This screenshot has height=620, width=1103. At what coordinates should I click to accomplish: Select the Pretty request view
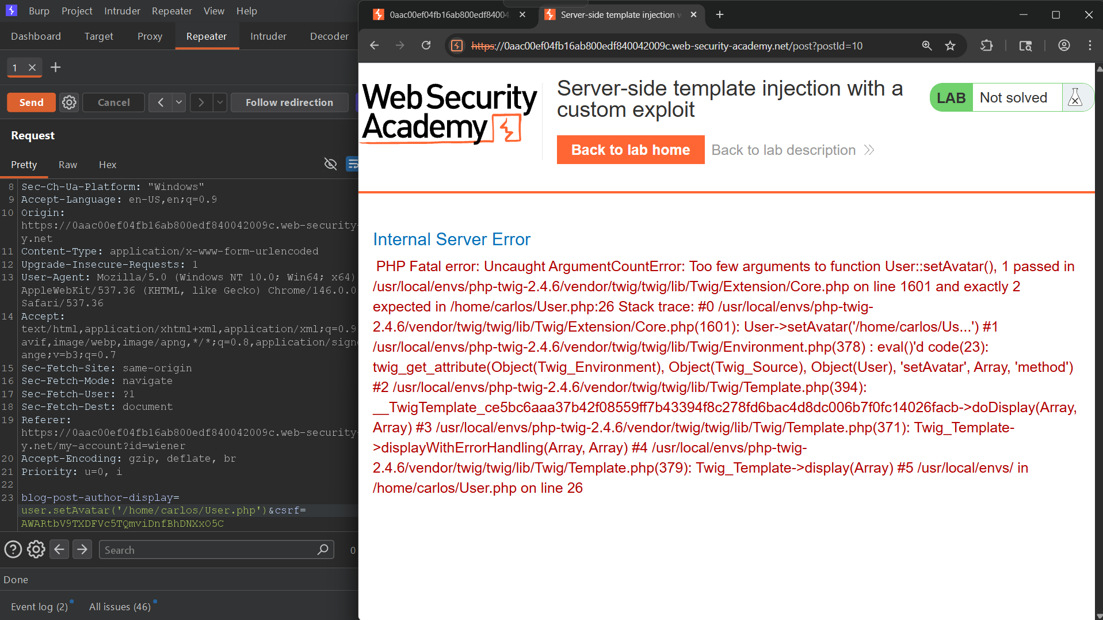click(x=24, y=165)
